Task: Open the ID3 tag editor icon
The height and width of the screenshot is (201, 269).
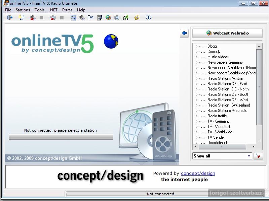Action: pyautogui.click(x=90, y=18)
